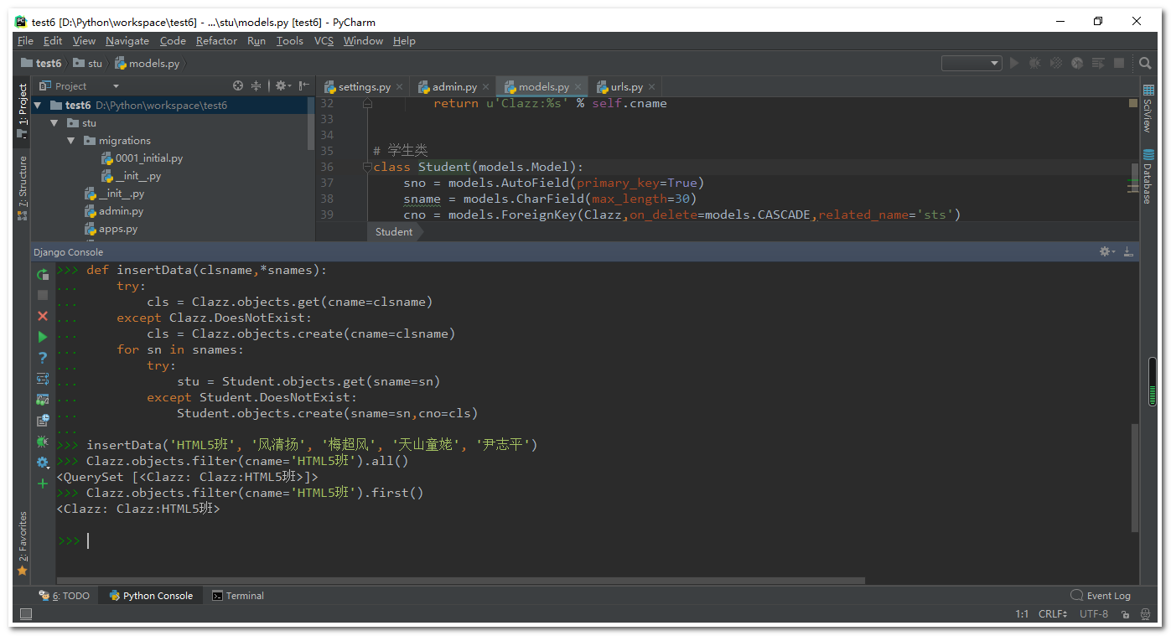
Task: Collapse the stu folder node
Action: pos(54,123)
